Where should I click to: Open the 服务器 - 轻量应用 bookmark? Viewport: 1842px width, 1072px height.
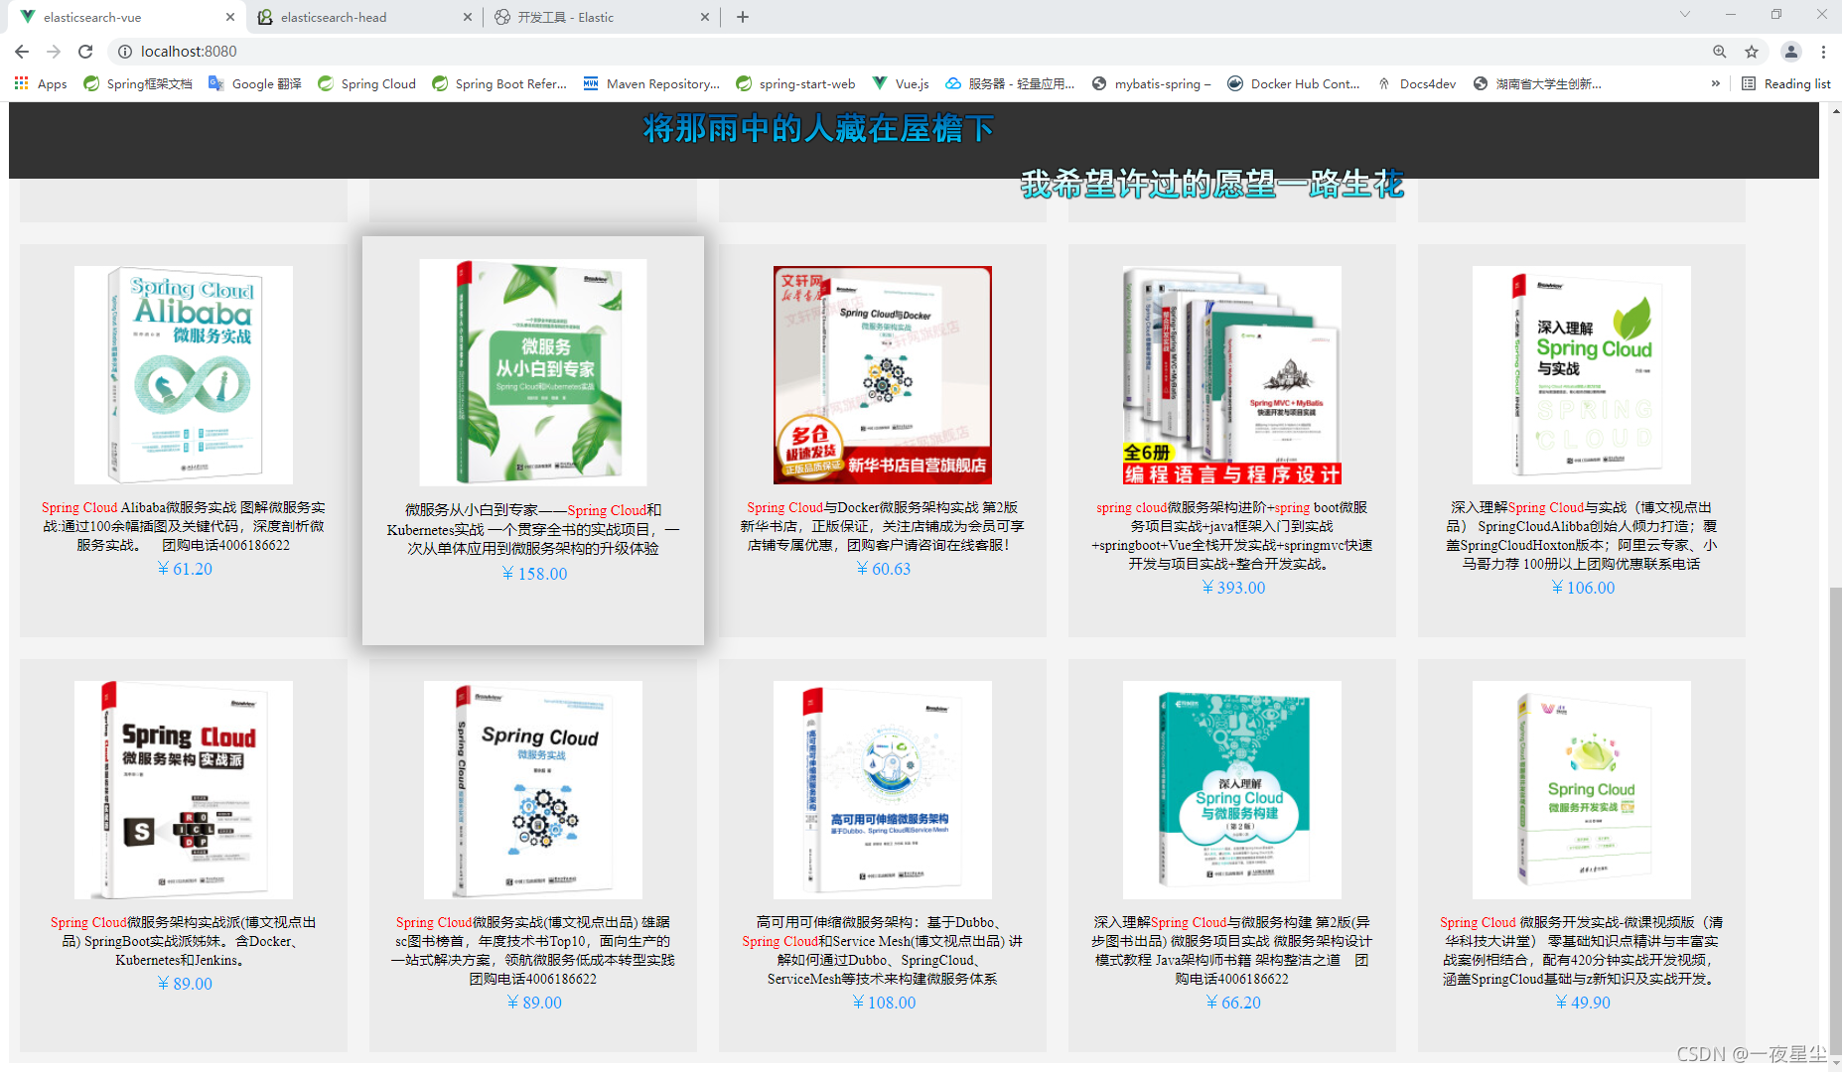coord(1009,83)
